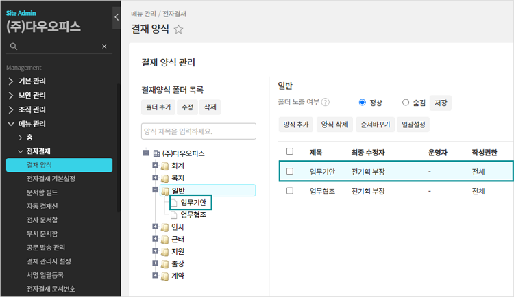Select the 정상 radio button
Image resolution: width=514 pixels, height=297 pixels.
363,103
